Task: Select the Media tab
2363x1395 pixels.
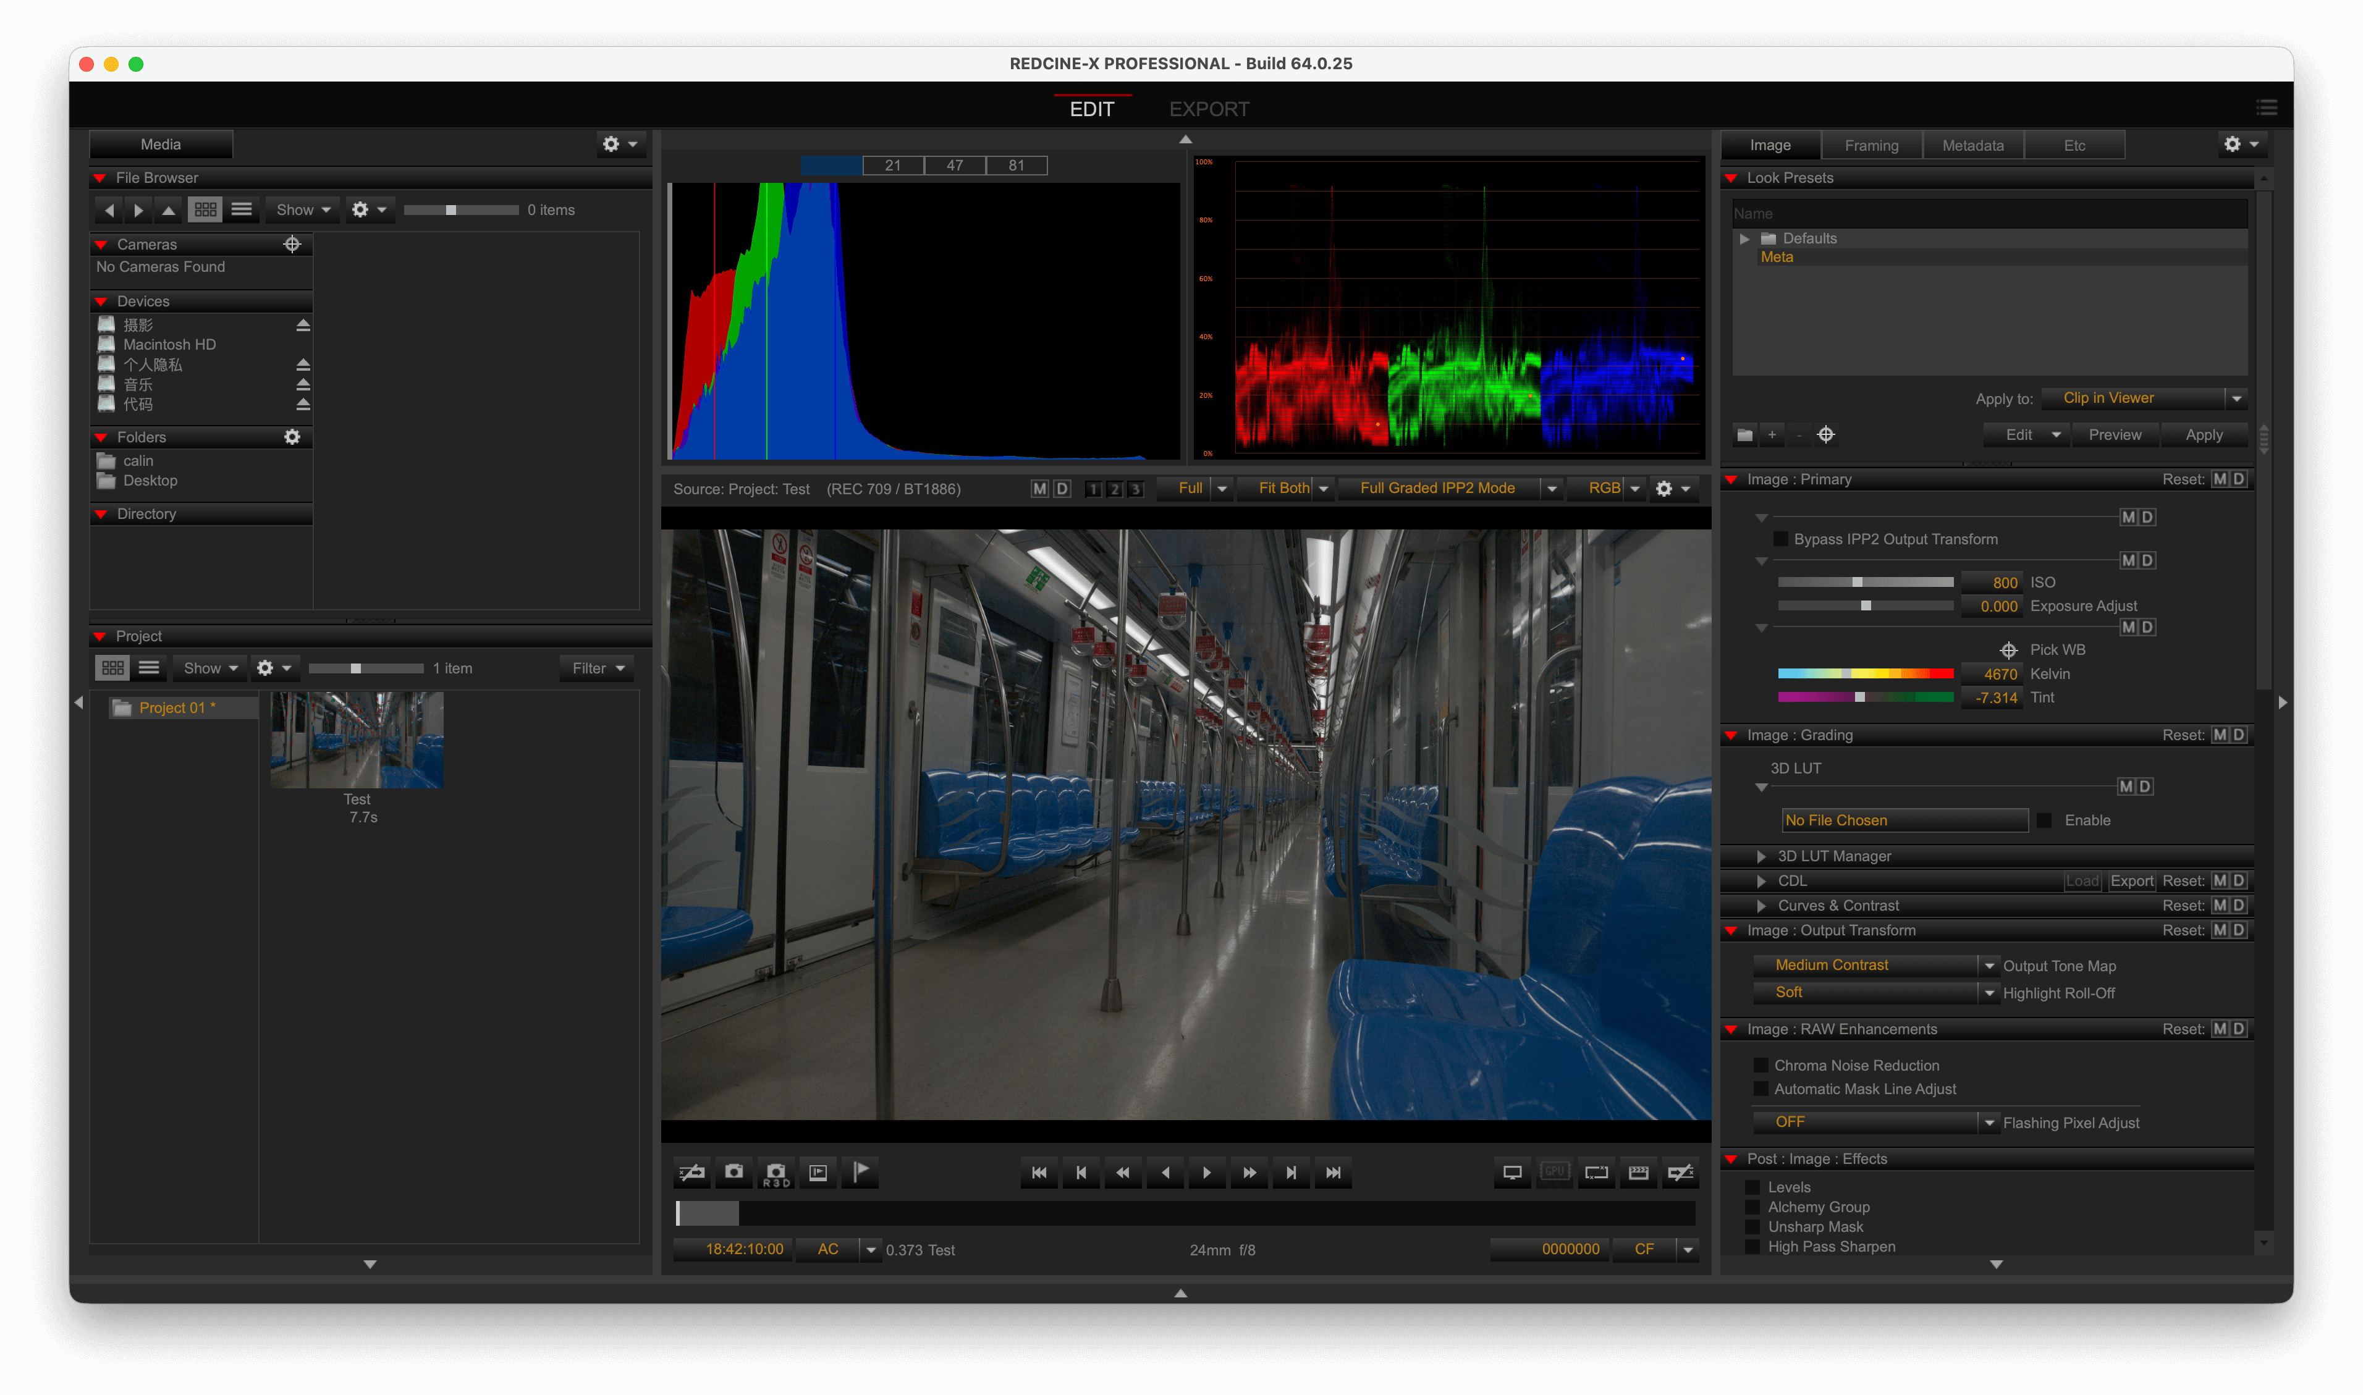Action: tap(161, 145)
